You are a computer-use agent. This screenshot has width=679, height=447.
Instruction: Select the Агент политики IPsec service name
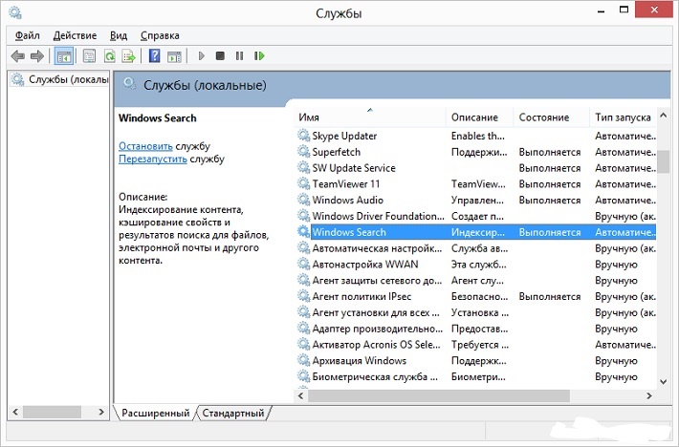[x=361, y=296]
